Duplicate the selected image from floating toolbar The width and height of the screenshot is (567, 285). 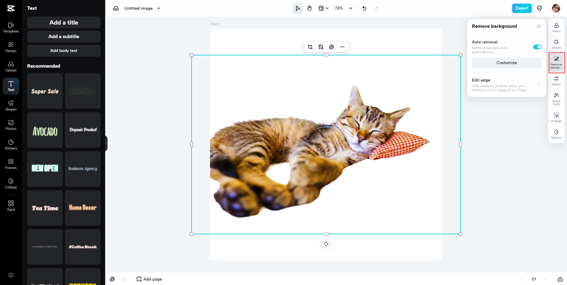[331, 47]
